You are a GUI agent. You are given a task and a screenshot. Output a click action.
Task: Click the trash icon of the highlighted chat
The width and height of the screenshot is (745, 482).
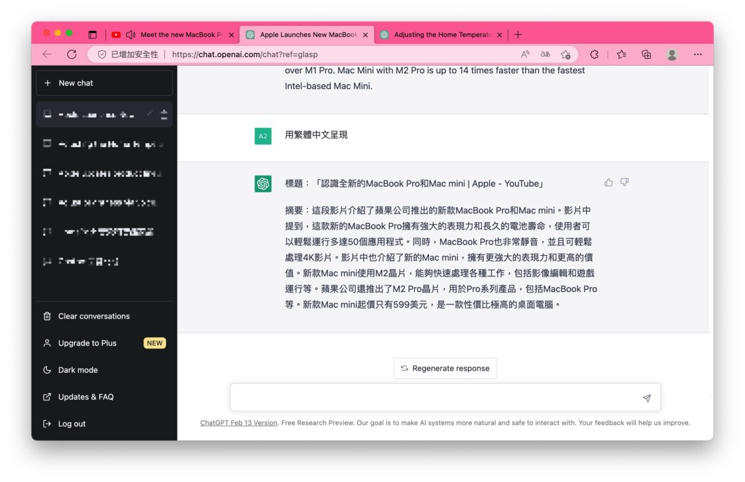164,115
